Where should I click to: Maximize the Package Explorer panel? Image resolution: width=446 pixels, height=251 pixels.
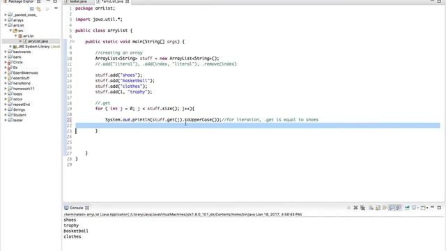pos(55,1)
